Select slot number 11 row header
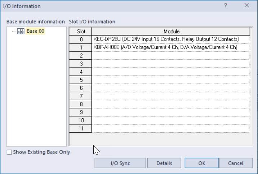 (80, 128)
